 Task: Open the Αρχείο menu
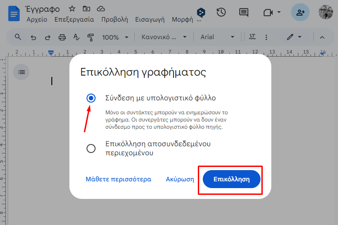click(37, 20)
